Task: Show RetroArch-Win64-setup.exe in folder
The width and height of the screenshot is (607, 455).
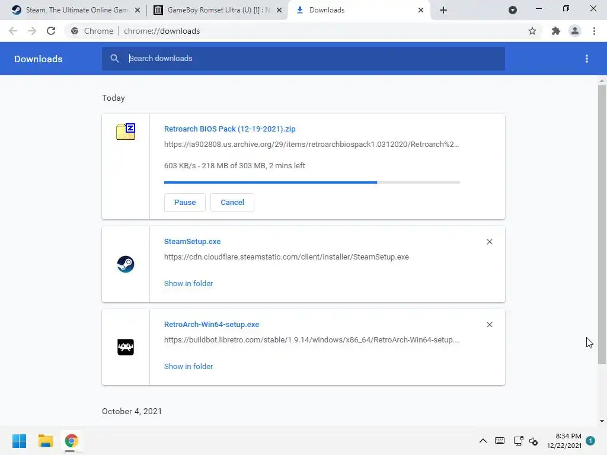Action: pos(189,366)
